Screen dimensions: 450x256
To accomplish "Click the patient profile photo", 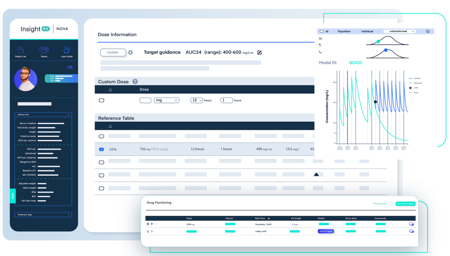I will tap(26, 79).
